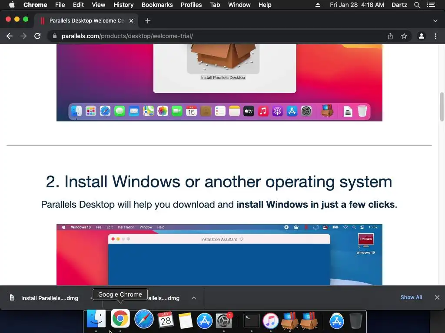Open the Window menu
The height and width of the screenshot is (333, 445).
239,5
